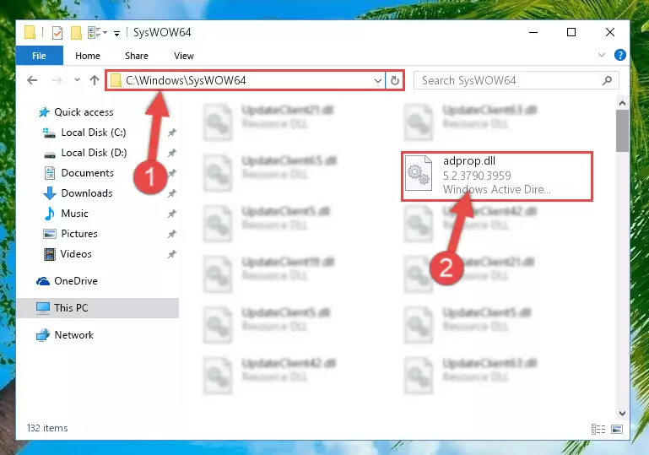Click the New Folder icon in title bar
The width and height of the screenshot is (649, 455).
tap(76, 32)
